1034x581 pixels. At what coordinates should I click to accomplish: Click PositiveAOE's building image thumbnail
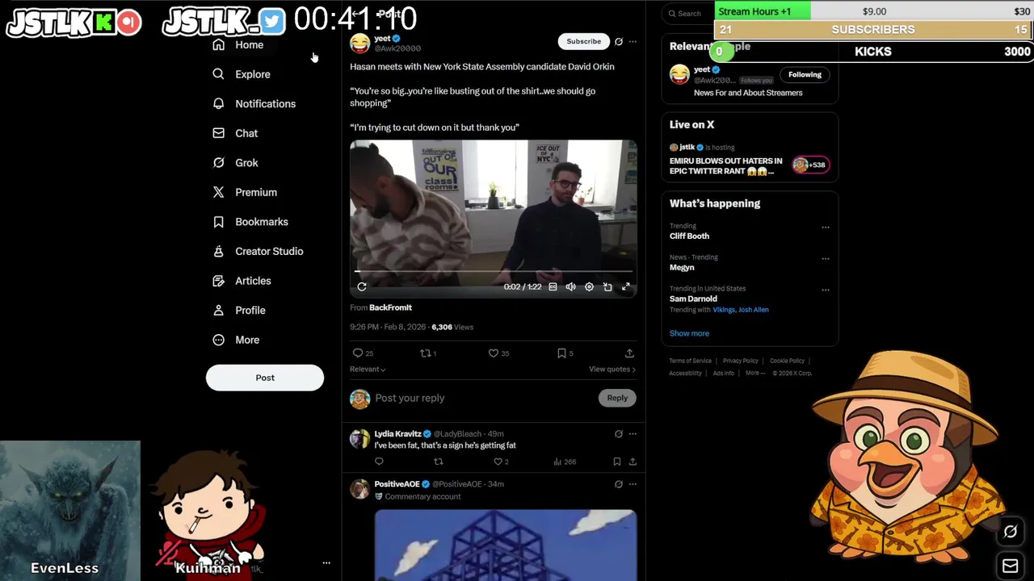pyautogui.click(x=506, y=545)
